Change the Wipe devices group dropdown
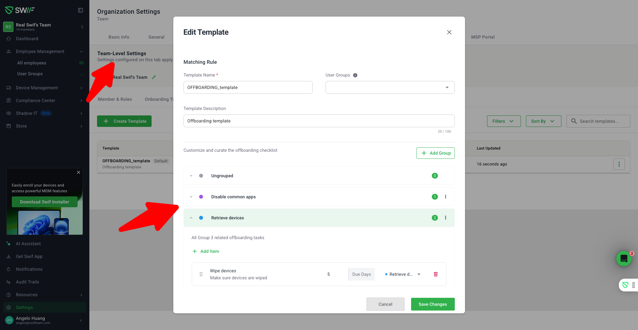Viewport: 638px width, 330px height. coord(403,274)
